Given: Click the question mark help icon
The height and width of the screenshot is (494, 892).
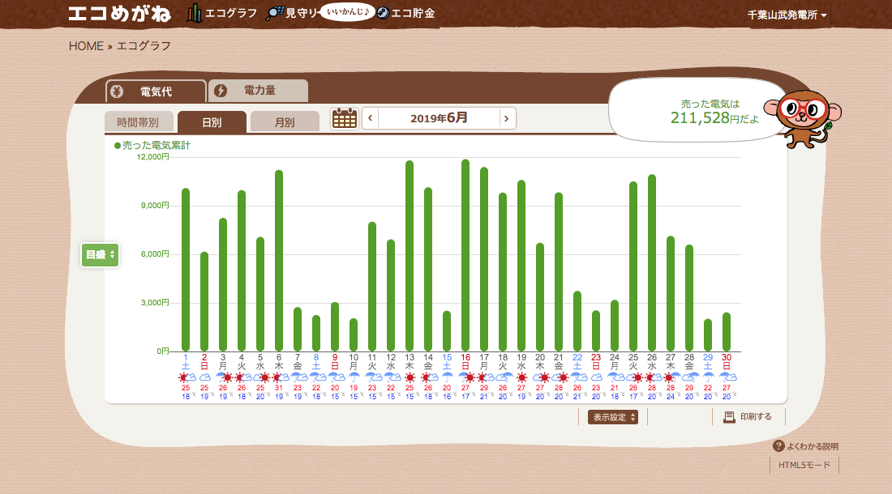Looking at the screenshot, I should [778, 446].
